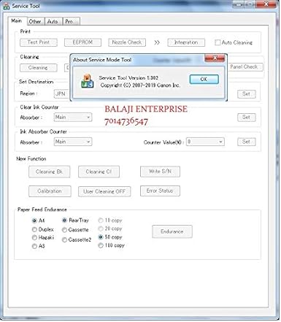This screenshot has height=322, width=281.
Task: Click the Cleaning Bk button
Action: (x=49, y=172)
